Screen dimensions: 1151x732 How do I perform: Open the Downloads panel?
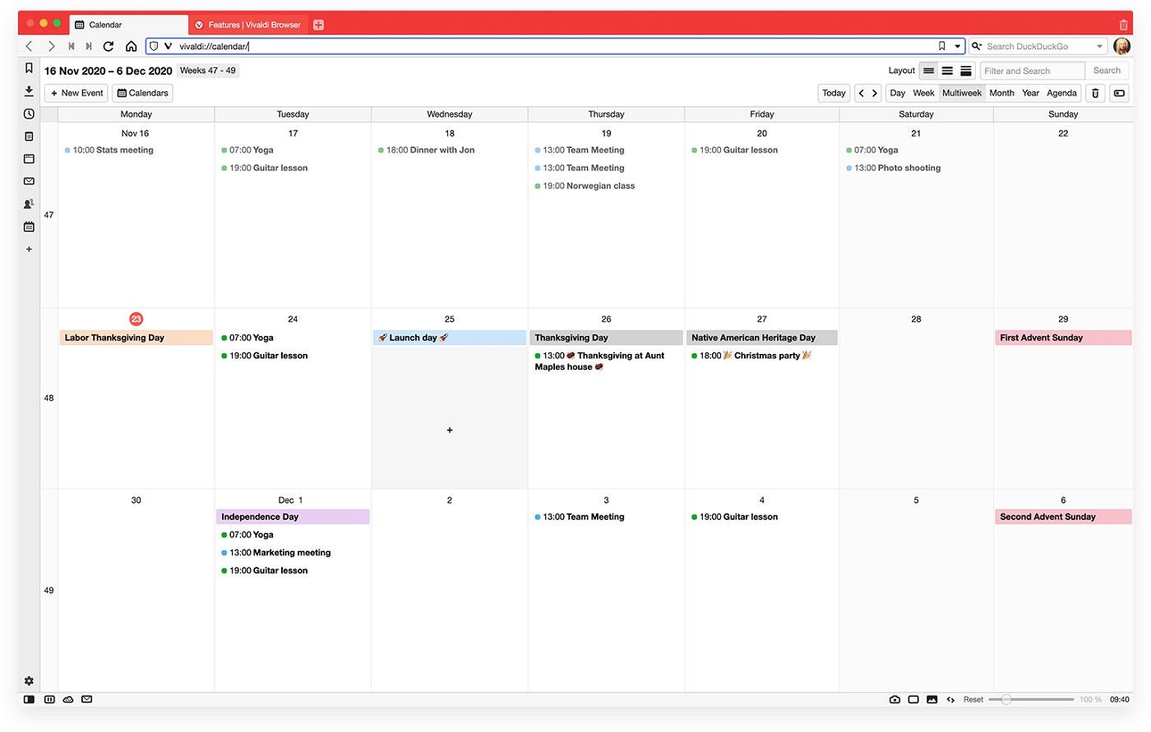tap(29, 91)
